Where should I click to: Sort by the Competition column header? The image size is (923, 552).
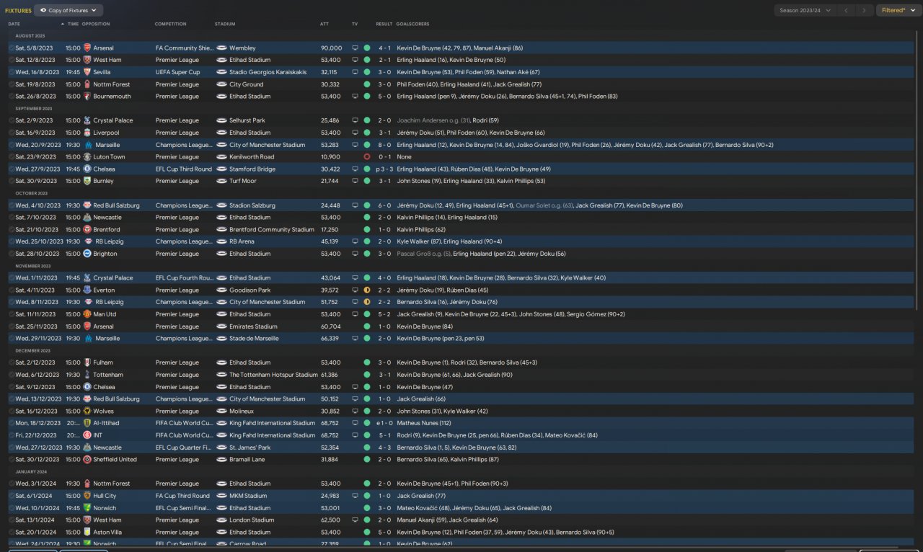tap(171, 24)
